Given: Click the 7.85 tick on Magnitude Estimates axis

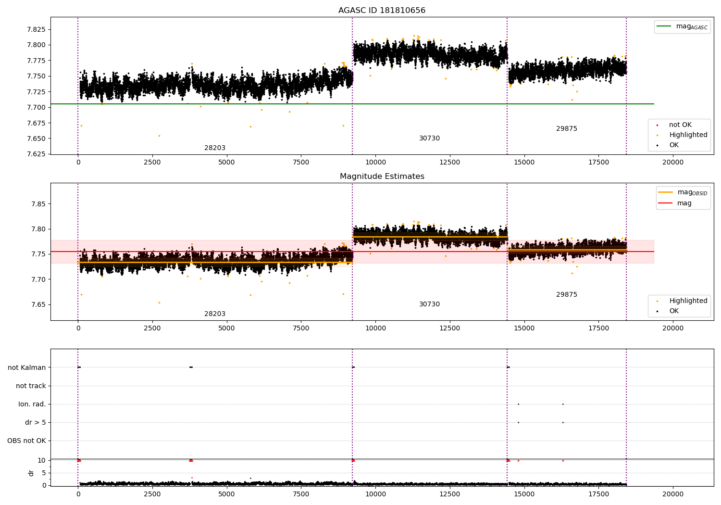Looking at the screenshot, I should click(38, 204).
